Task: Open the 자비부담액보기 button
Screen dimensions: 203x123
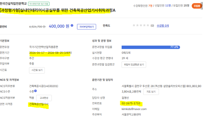Action: (x=87, y=27)
